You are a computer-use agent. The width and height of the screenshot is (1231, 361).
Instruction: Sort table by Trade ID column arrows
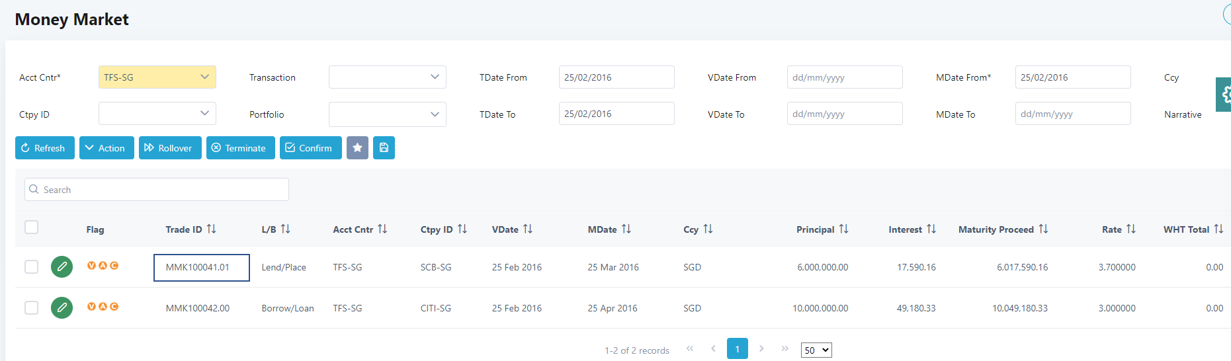[x=211, y=229]
